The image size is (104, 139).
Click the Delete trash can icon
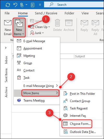[x=57, y=23]
